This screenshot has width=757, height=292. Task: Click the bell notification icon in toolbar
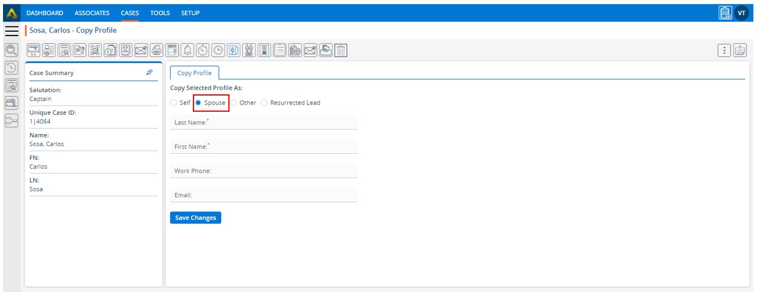click(187, 51)
